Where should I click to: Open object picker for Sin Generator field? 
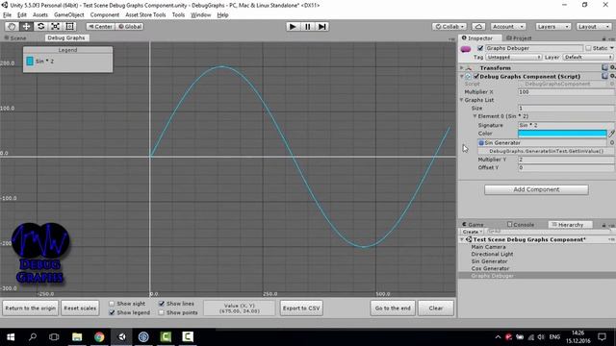pos(612,143)
